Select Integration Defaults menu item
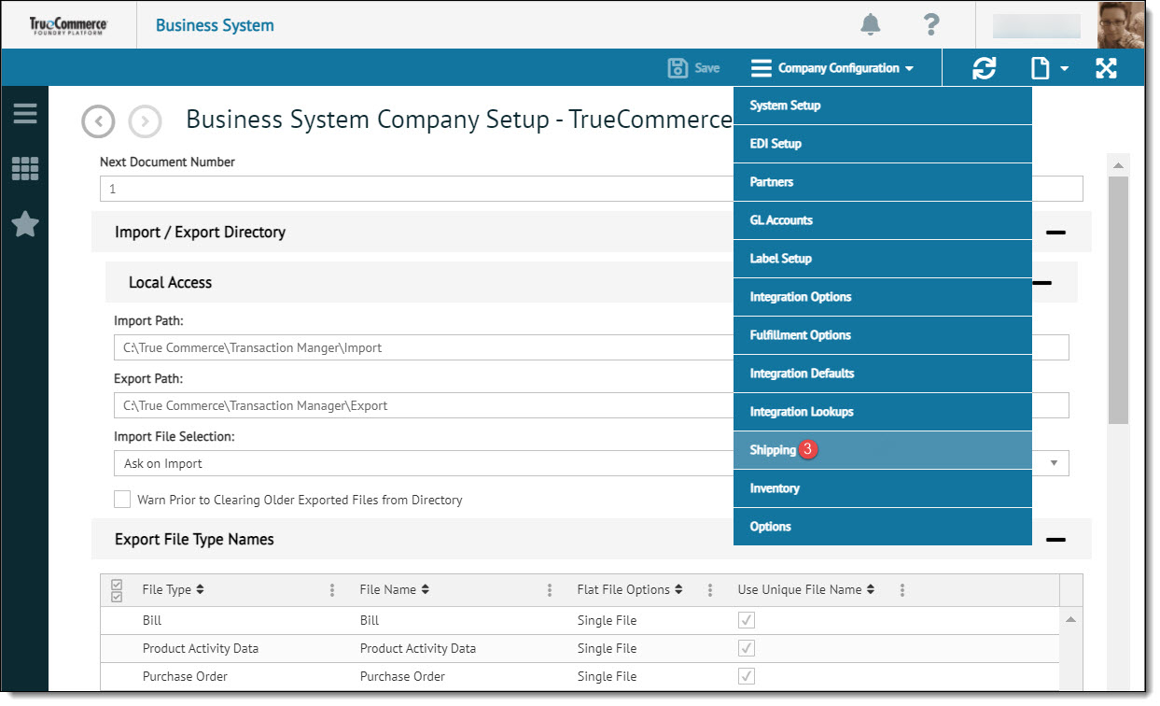The image size is (1160, 706). [883, 374]
